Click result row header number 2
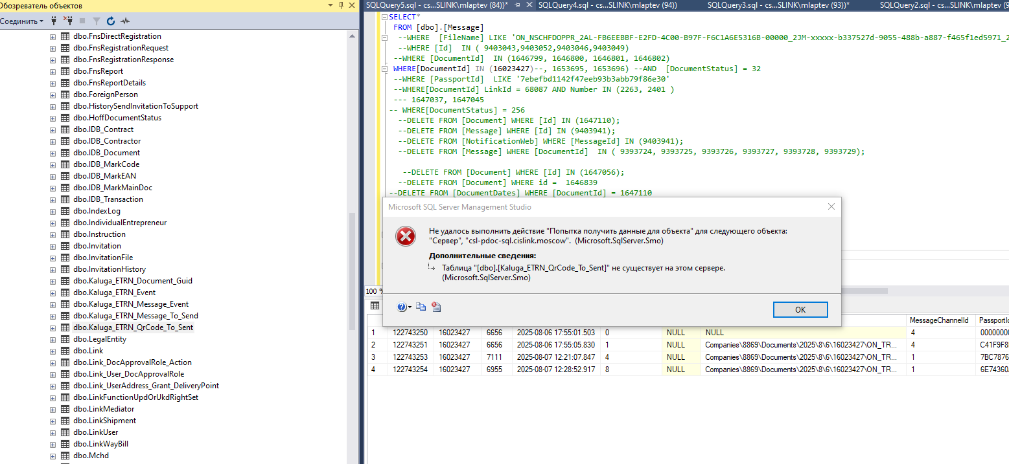This screenshot has height=464, width=1009. pyautogui.click(x=377, y=345)
